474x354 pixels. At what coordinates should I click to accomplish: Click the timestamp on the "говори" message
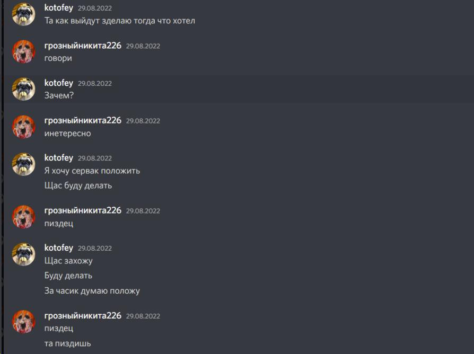pos(143,46)
